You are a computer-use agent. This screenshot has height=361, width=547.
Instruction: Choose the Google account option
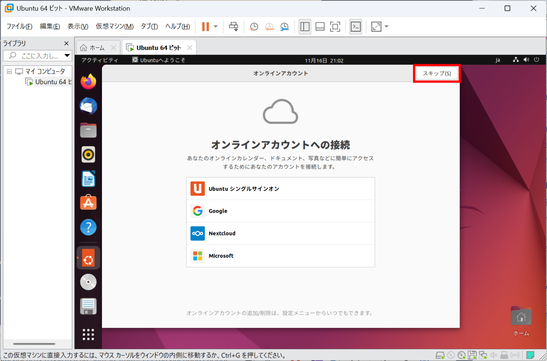pyautogui.click(x=281, y=211)
